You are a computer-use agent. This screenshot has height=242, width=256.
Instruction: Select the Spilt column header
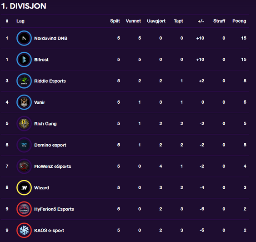click(x=115, y=21)
